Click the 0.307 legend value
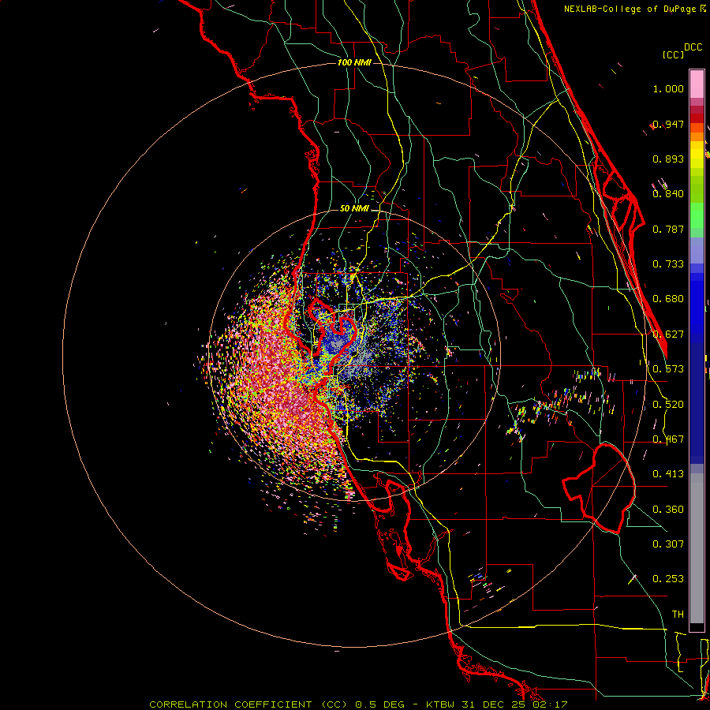Screen dimensions: 710x710 click(668, 544)
